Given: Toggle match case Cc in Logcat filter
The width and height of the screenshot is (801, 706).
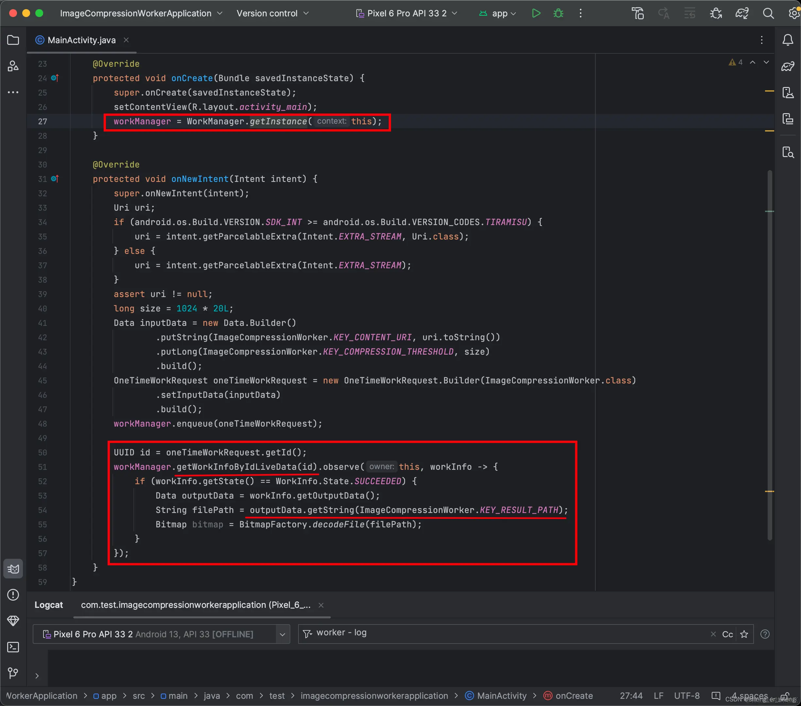Looking at the screenshot, I should pyautogui.click(x=727, y=634).
